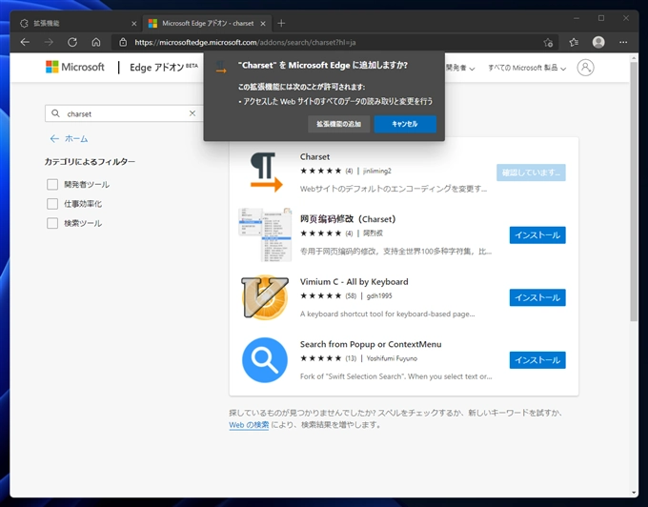Install the 网页编码修改 (Charset) extension

[x=537, y=234]
